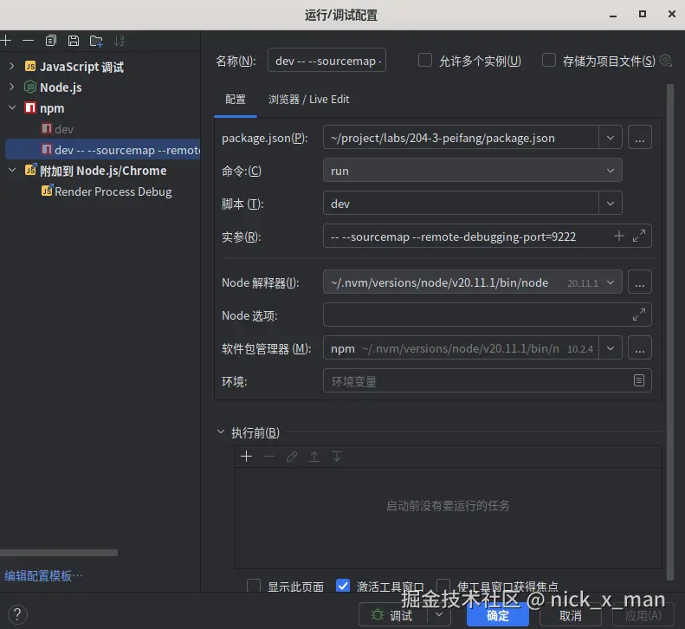The image size is (685, 629).
Task: Toggle 存储为项目文件 checkbox
Action: pos(549,60)
